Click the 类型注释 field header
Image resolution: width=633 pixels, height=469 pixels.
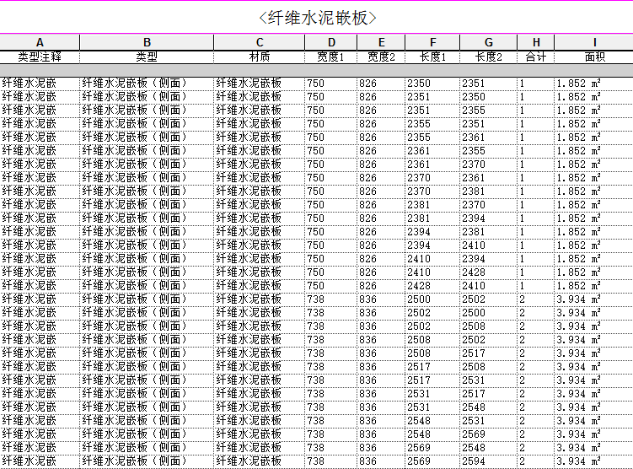click(x=40, y=57)
